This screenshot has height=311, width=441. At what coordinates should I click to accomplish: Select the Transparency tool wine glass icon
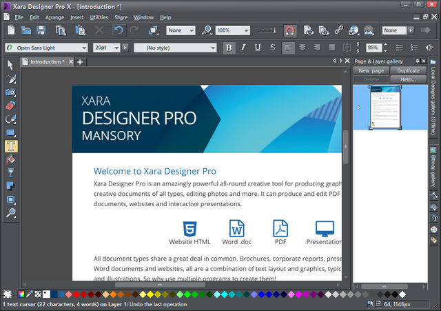coord(10,172)
